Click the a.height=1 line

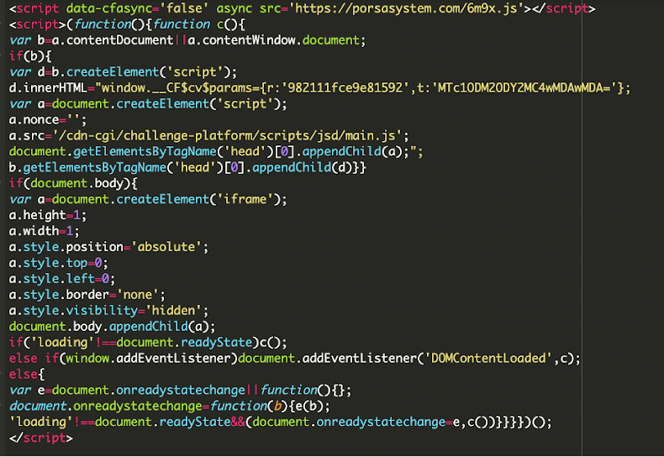pyautogui.click(x=48, y=215)
